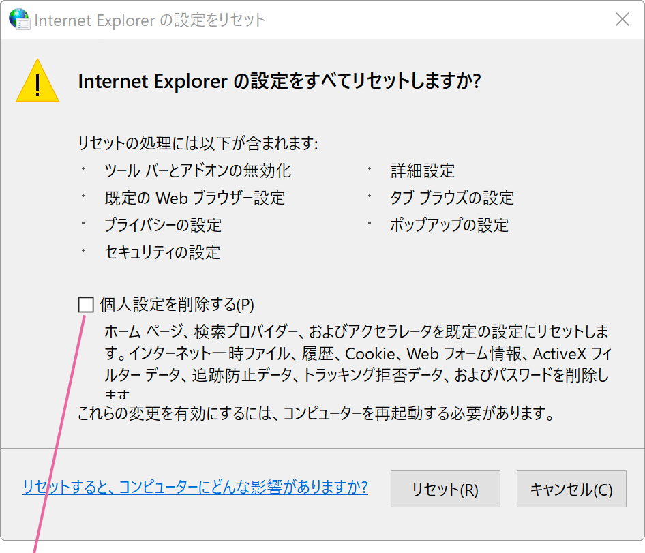Click the list item 詳細設定
Screen dimensions: 645x553
(x=423, y=170)
